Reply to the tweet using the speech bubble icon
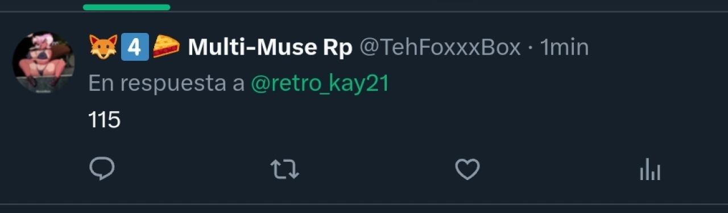Screen dimensions: 728x213 click(102, 169)
